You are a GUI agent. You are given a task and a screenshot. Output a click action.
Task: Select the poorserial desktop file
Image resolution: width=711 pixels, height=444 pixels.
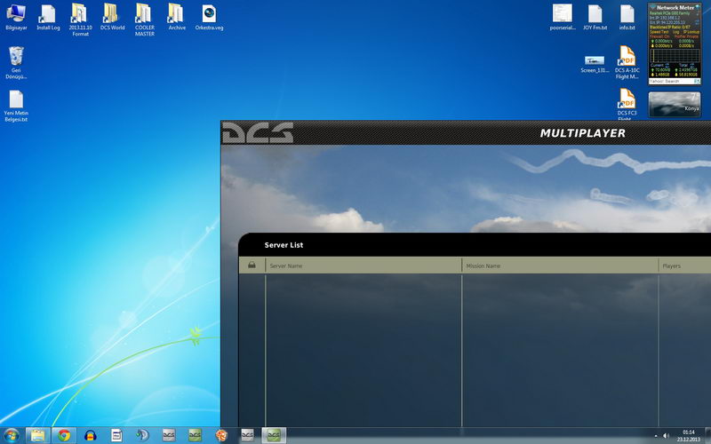(563, 17)
